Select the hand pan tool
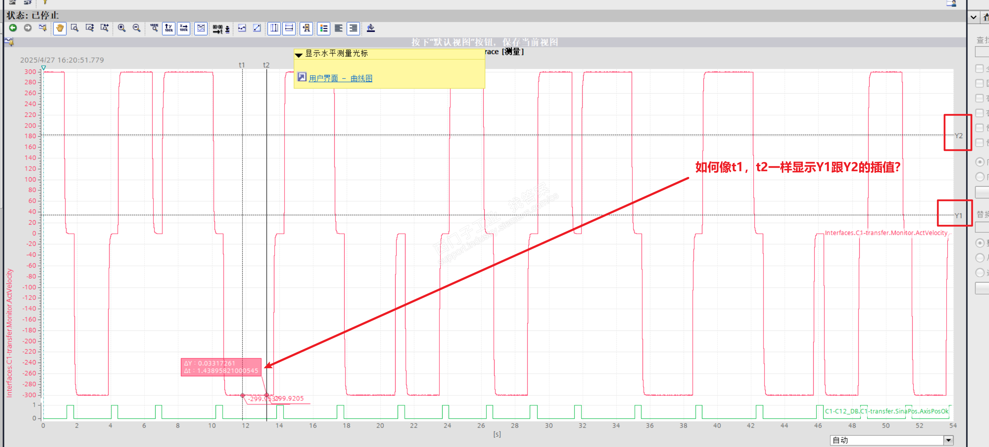This screenshot has height=447, width=989. click(59, 28)
